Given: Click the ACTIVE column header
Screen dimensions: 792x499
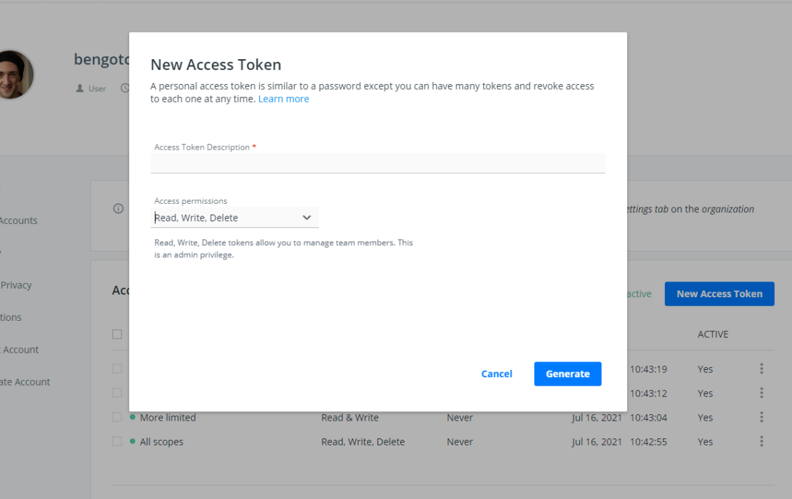Looking at the screenshot, I should coord(712,334).
